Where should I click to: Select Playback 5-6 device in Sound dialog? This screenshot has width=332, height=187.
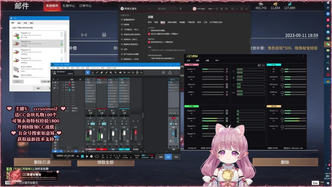click(x=38, y=52)
